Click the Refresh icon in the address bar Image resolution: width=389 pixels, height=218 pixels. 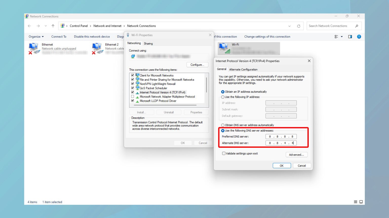tap(299, 26)
